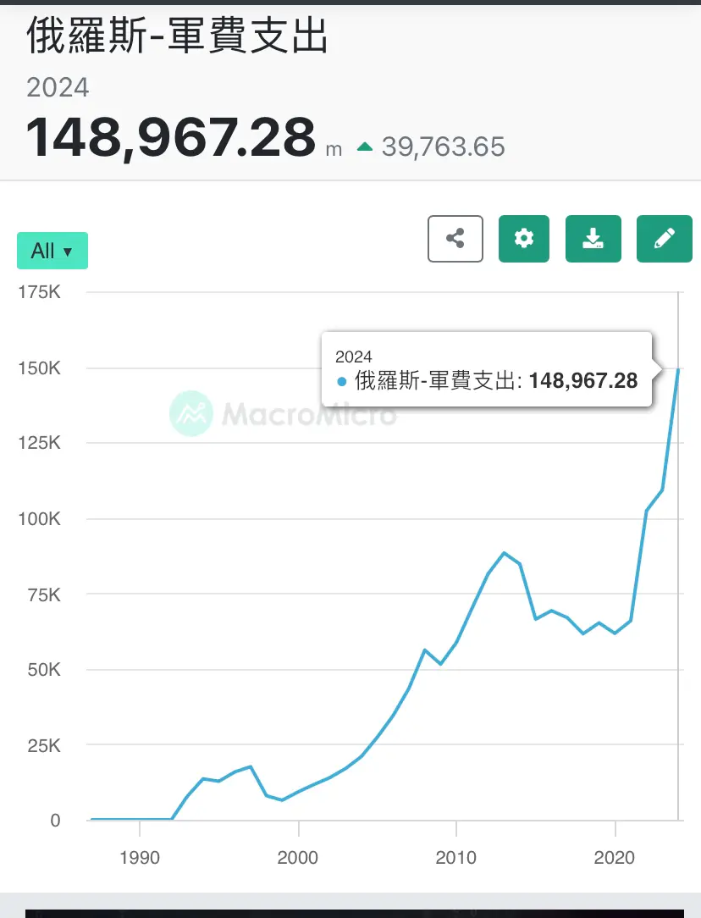Click the MacroMicro watermark logo

click(x=190, y=413)
